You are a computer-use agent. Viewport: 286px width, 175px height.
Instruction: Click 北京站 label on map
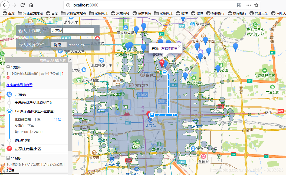click(151, 126)
